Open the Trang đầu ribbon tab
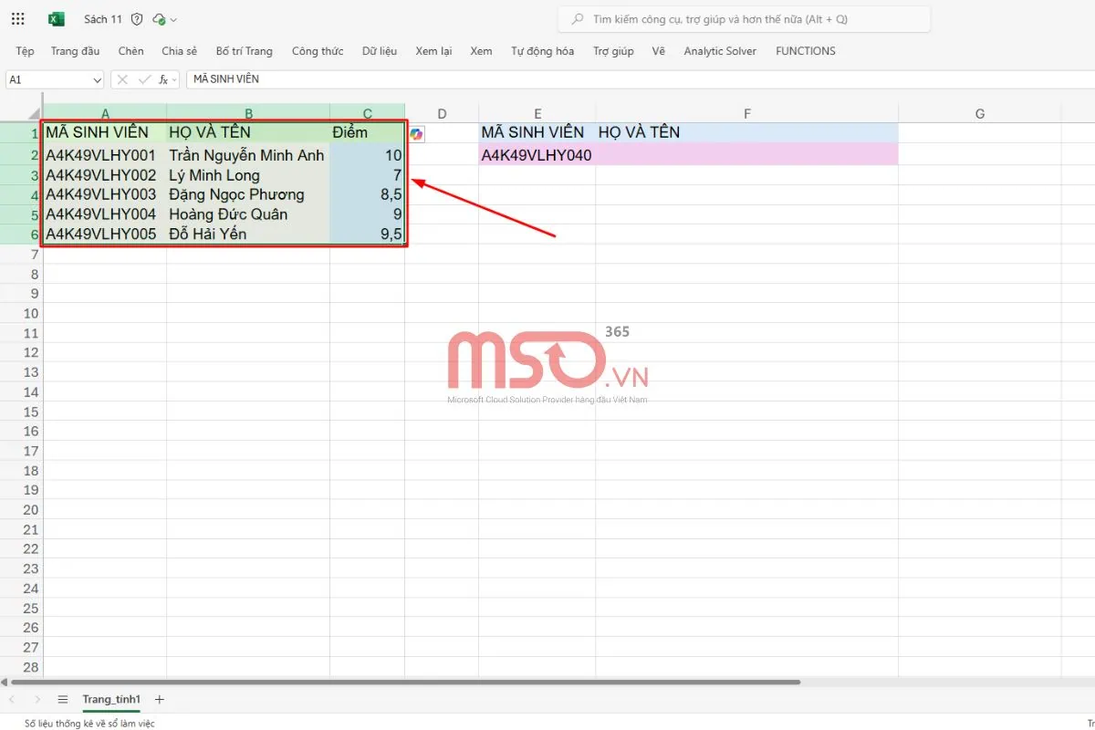This screenshot has width=1095, height=730. pos(75,51)
